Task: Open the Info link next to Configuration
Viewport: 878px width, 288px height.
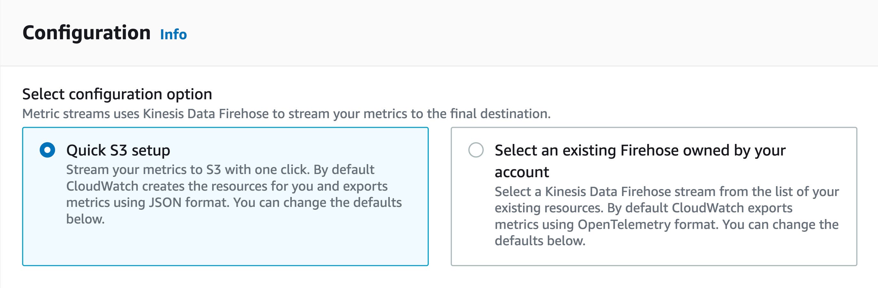Action: pos(173,34)
